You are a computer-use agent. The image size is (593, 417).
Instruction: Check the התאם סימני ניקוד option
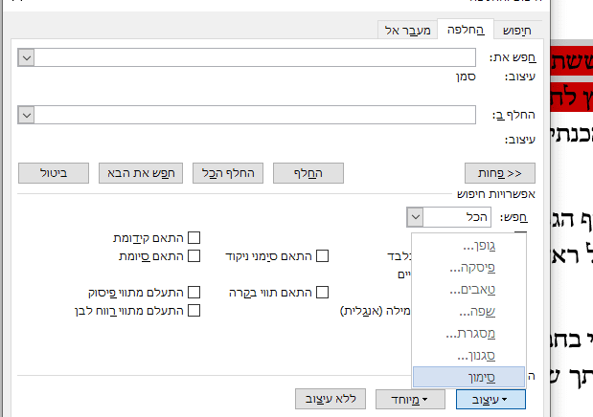[x=323, y=255]
